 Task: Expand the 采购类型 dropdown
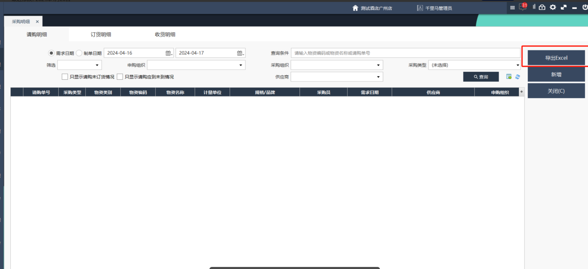pos(517,65)
